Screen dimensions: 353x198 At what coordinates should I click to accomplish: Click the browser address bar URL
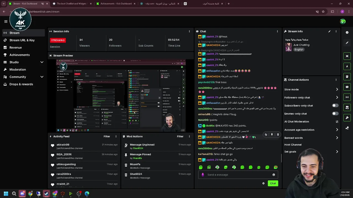[44, 12]
